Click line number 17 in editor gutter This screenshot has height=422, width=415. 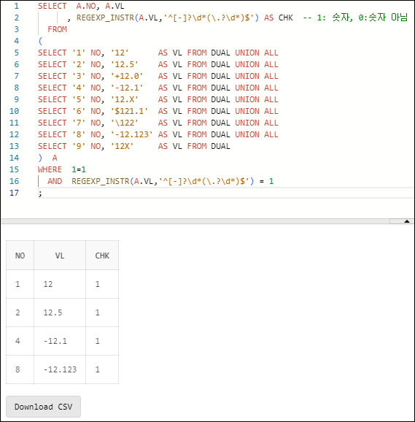click(15, 193)
